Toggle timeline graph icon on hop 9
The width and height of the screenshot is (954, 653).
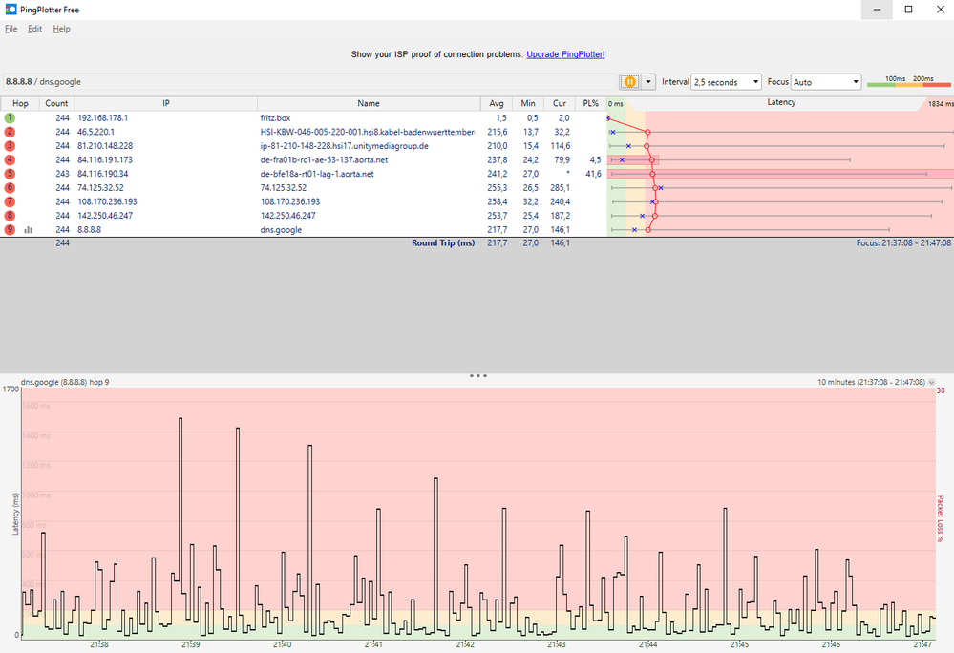28,230
